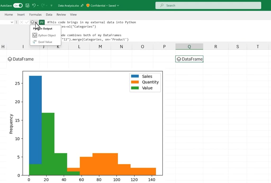Click the Confidential sensitivity shield icon
The width and height of the screenshot is (271, 183).
88,5
